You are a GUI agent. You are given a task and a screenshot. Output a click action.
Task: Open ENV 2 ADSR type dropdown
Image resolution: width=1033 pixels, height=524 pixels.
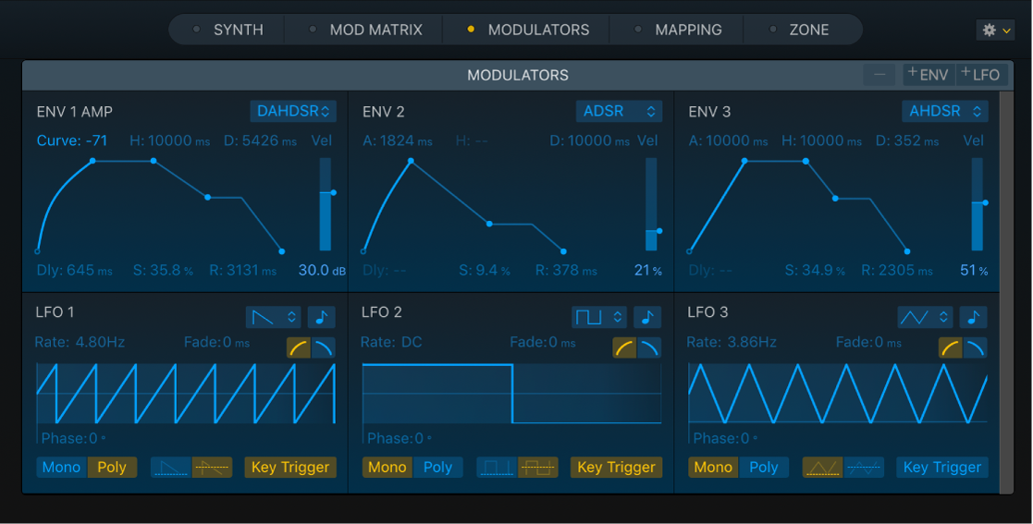click(620, 111)
